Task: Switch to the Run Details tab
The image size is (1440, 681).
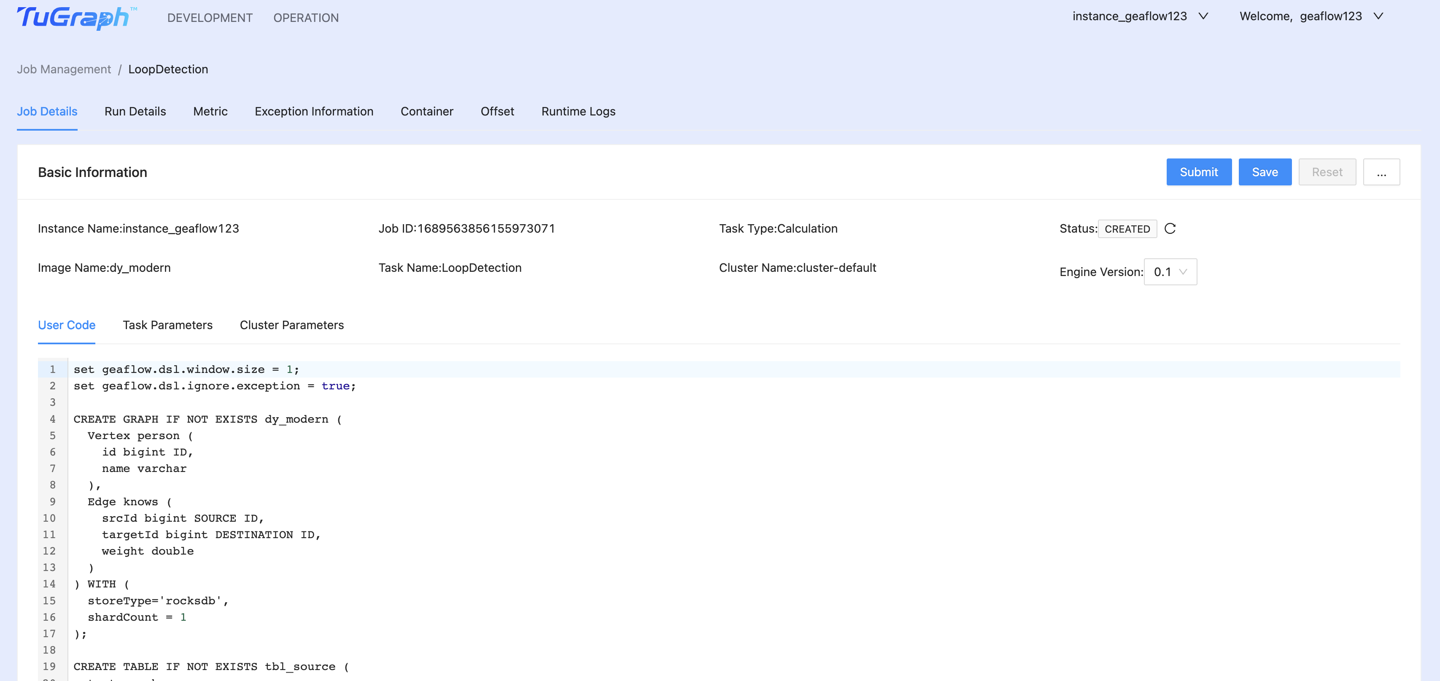Action: [x=135, y=111]
